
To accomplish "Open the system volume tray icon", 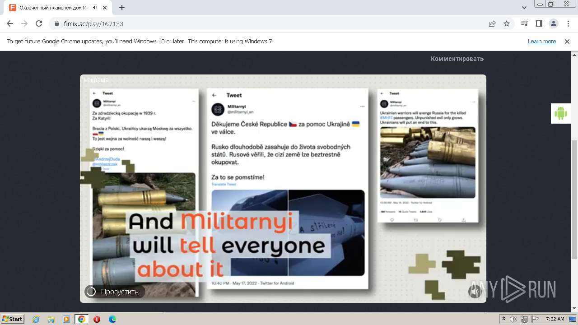I will pos(513,319).
